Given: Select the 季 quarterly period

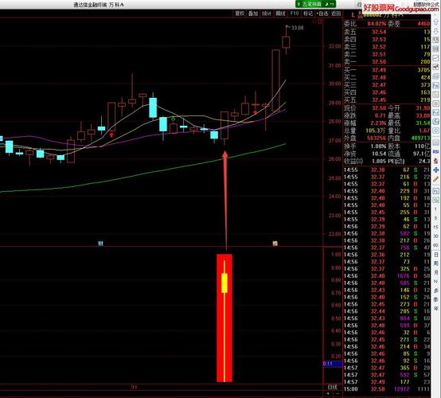Looking at the screenshot, I should (436, 299).
